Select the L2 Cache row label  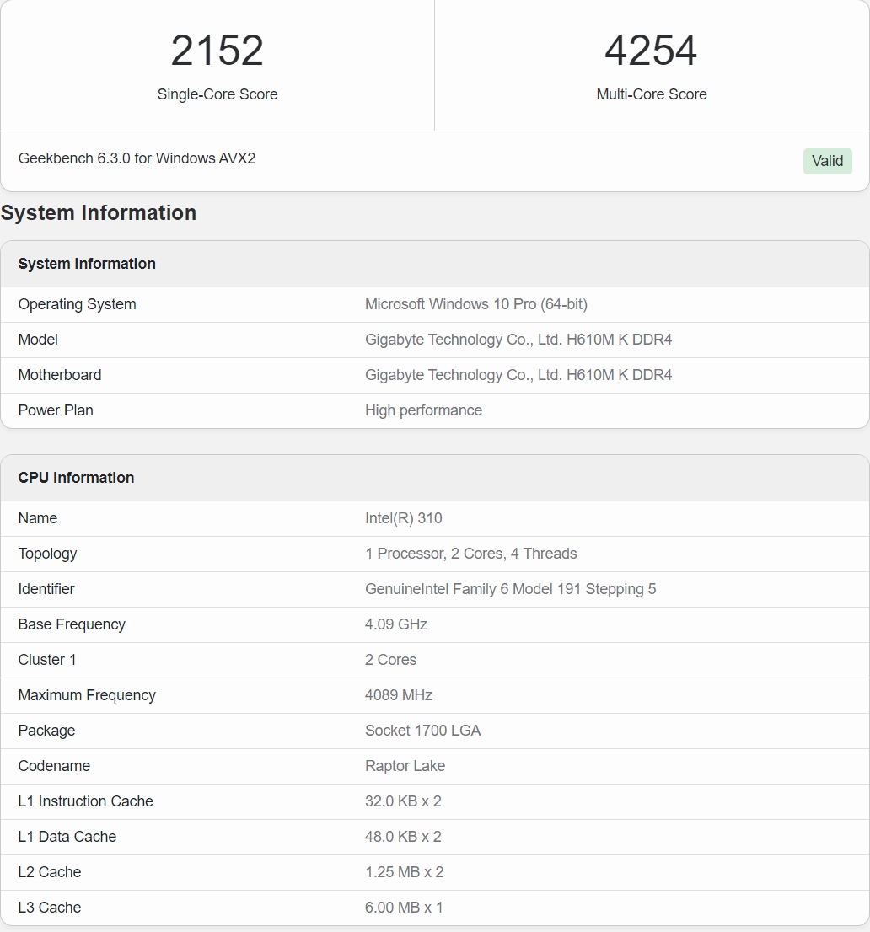[50, 872]
